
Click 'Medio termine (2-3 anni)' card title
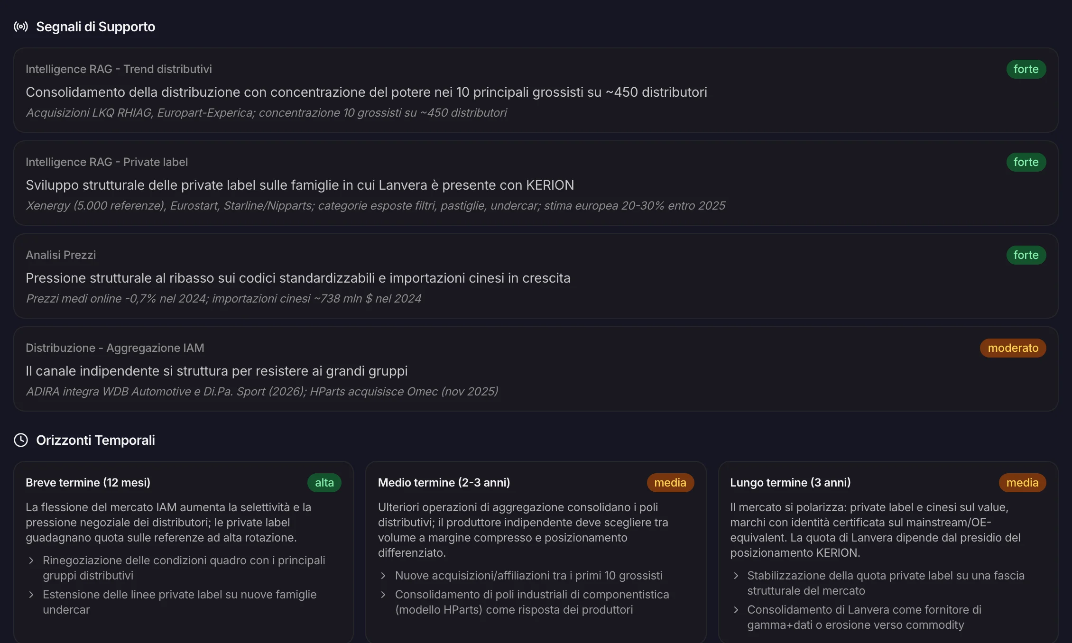coord(444,483)
